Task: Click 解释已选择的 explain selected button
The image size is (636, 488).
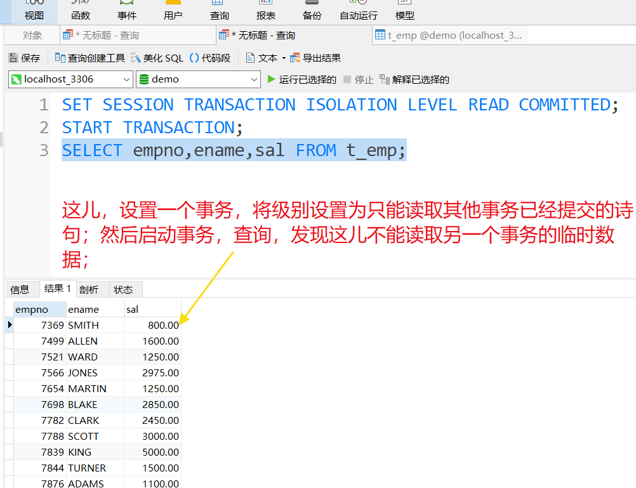Action: pos(414,79)
